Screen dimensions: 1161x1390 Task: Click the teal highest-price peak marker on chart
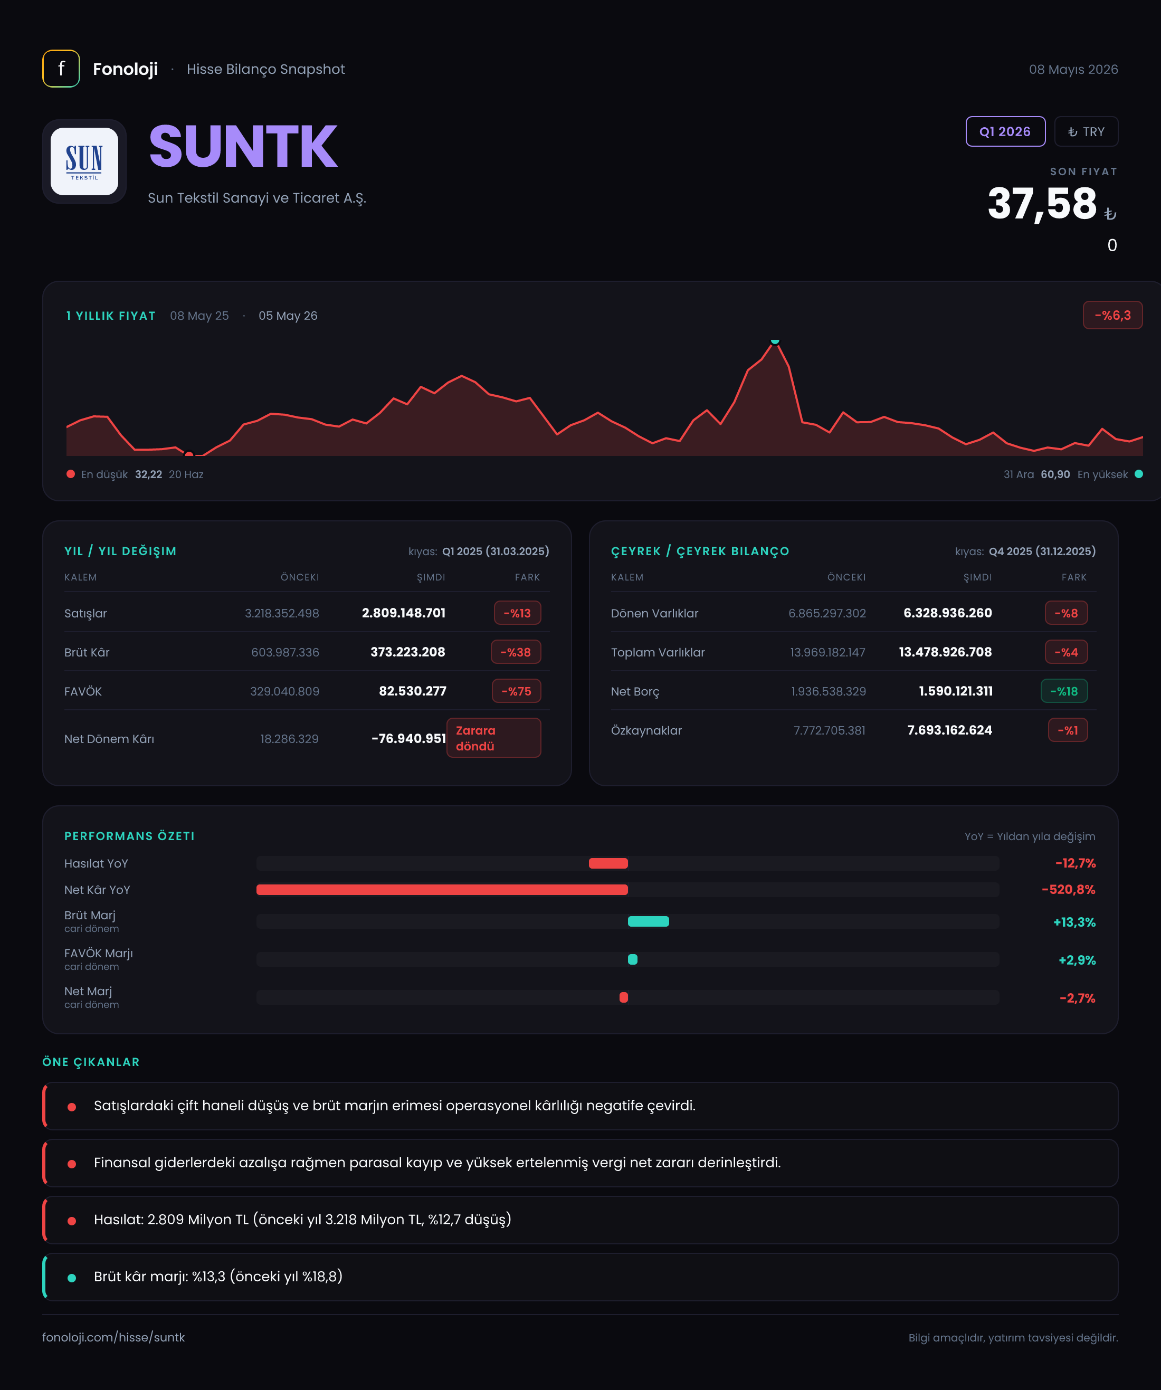click(x=775, y=341)
